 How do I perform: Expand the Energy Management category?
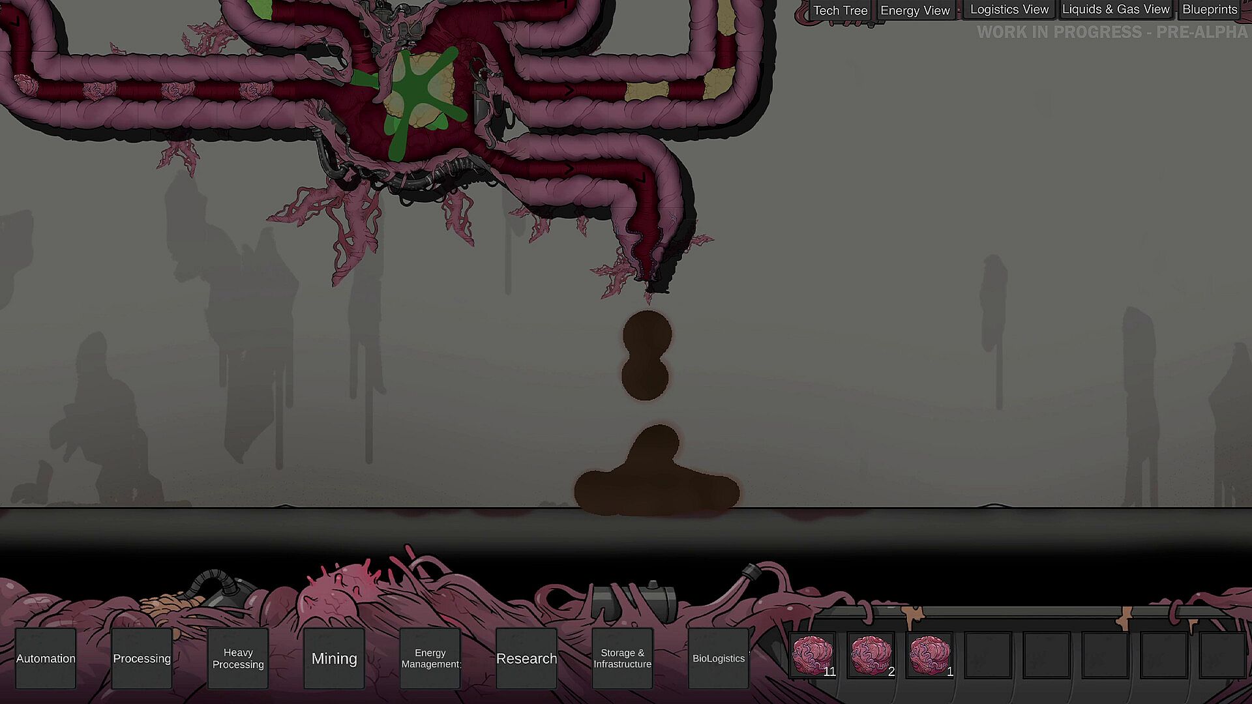430,658
